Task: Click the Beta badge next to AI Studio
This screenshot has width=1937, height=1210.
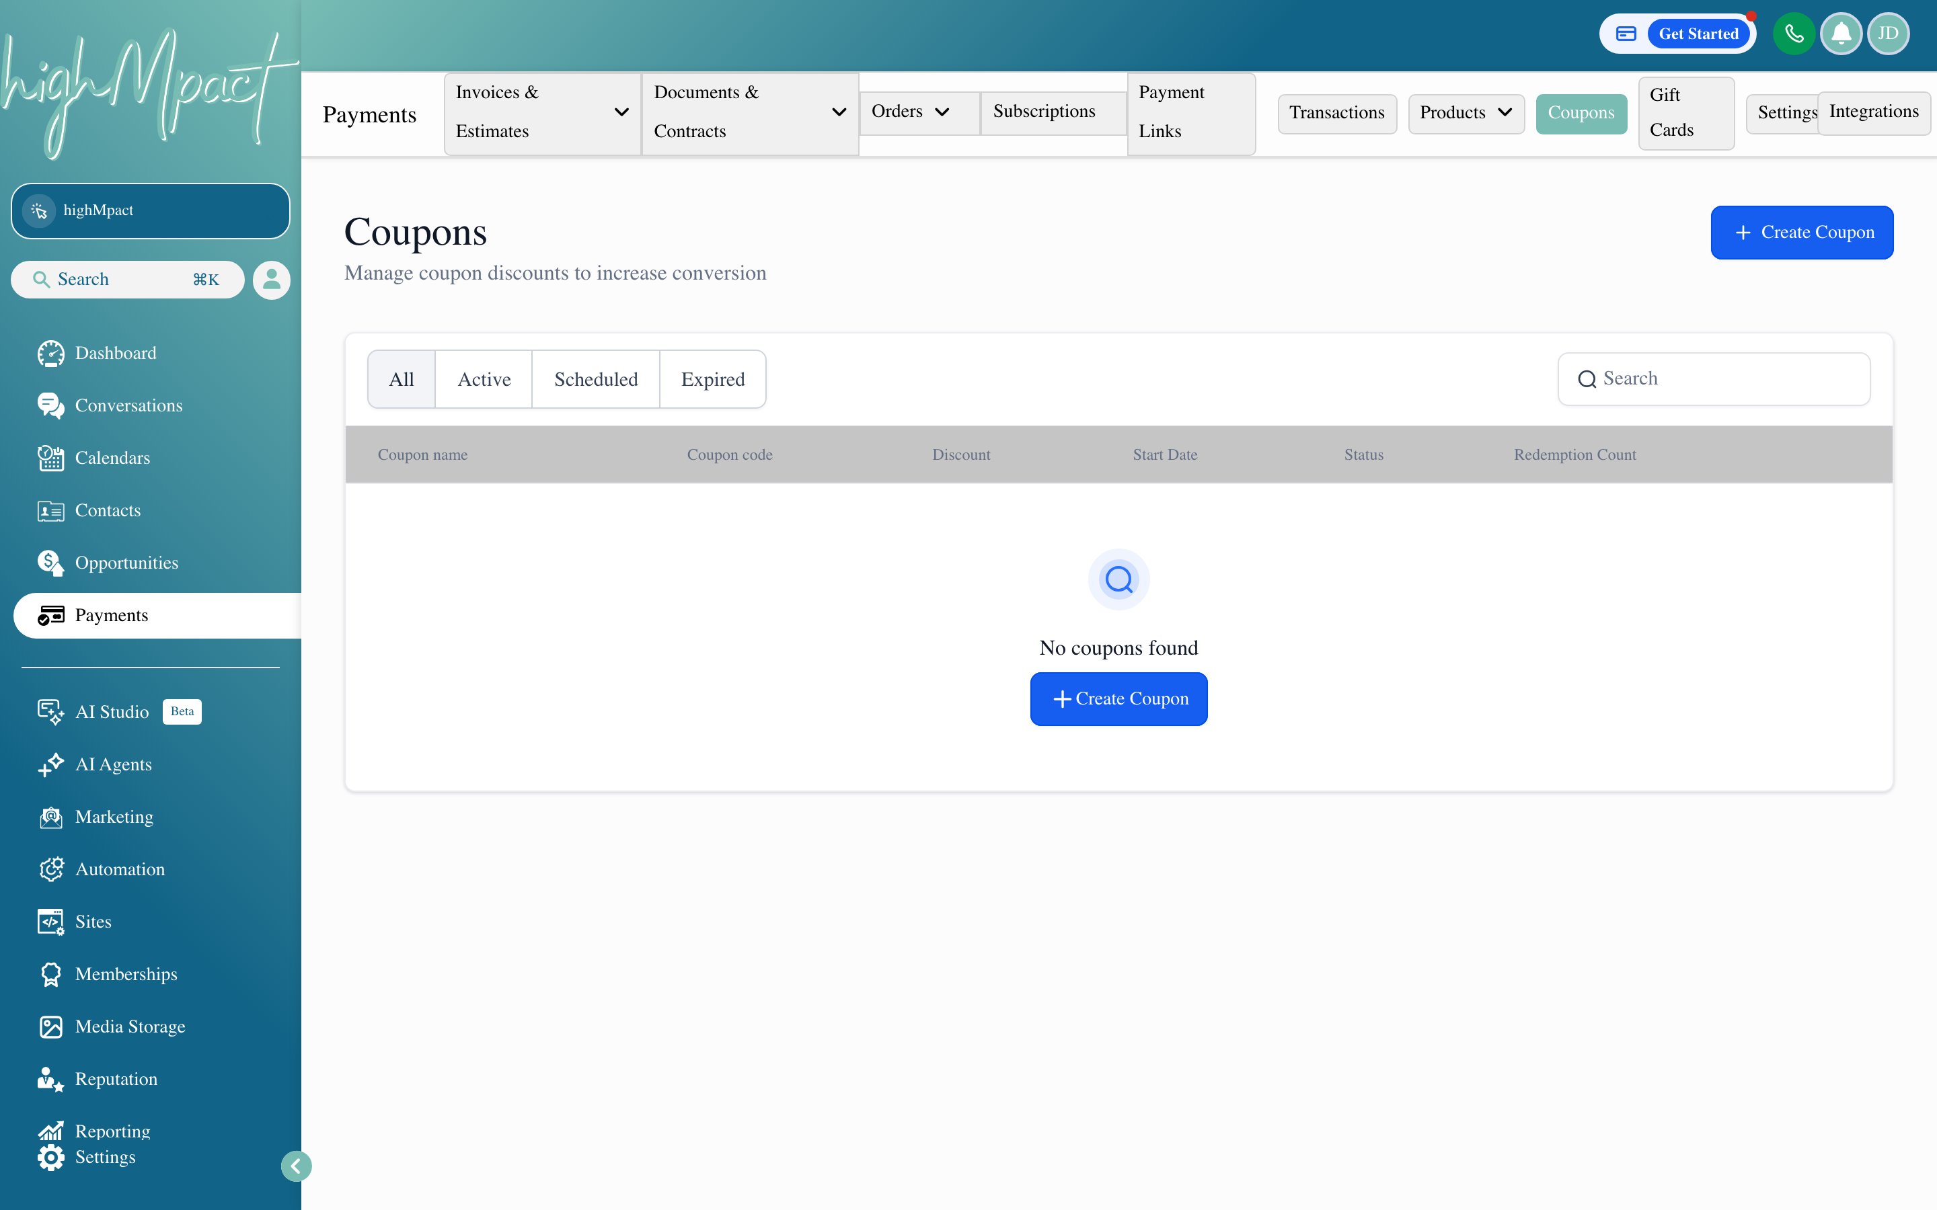Action: click(182, 711)
